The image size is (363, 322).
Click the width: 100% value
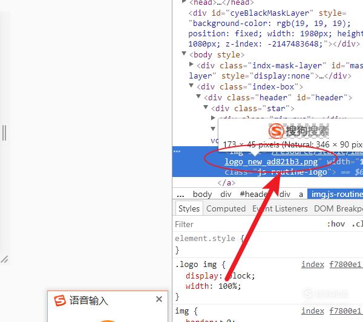click(x=228, y=286)
